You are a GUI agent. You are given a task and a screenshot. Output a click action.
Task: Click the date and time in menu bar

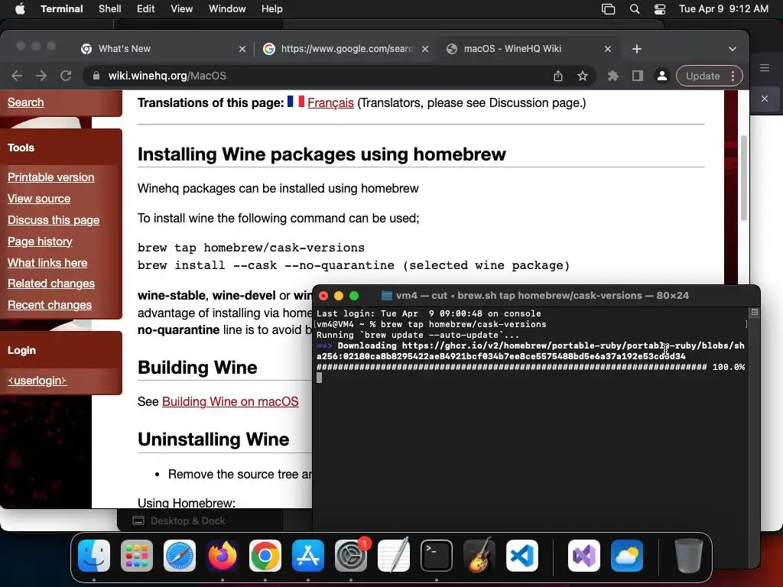(x=723, y=9)
